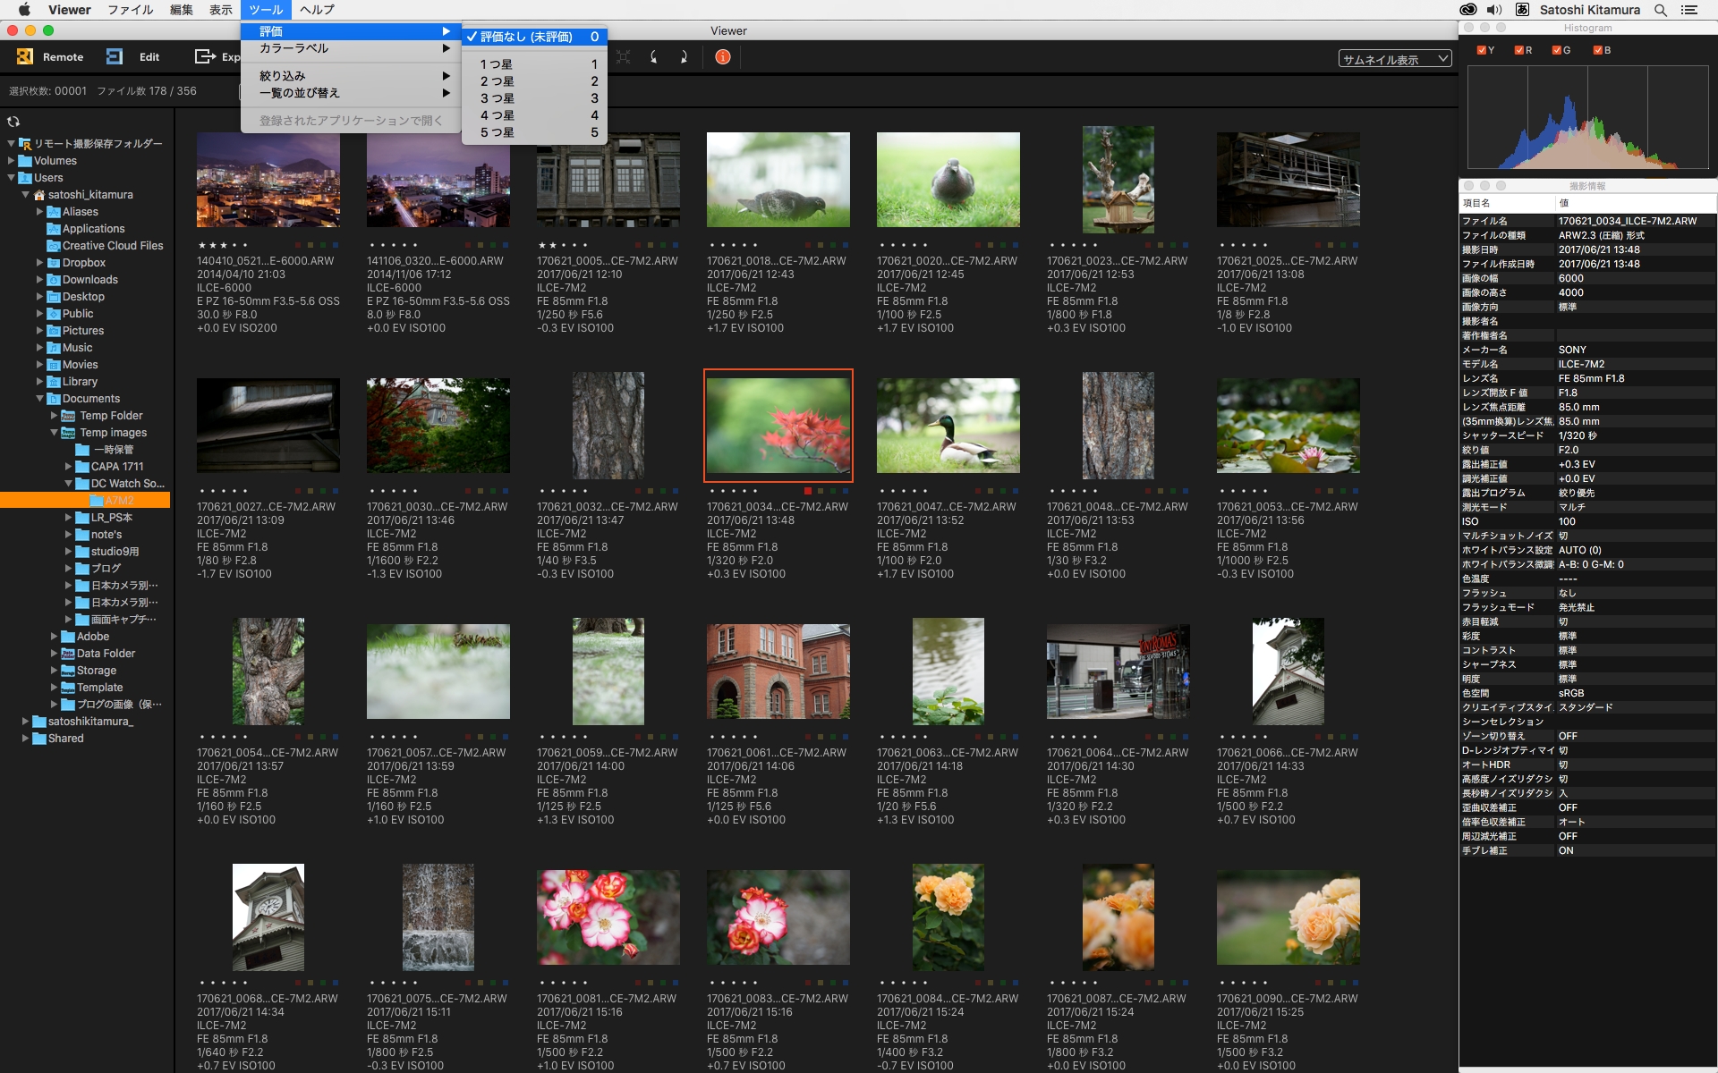Select the Downloads folder in tree
The image size is (1718, 1073).
89,280
